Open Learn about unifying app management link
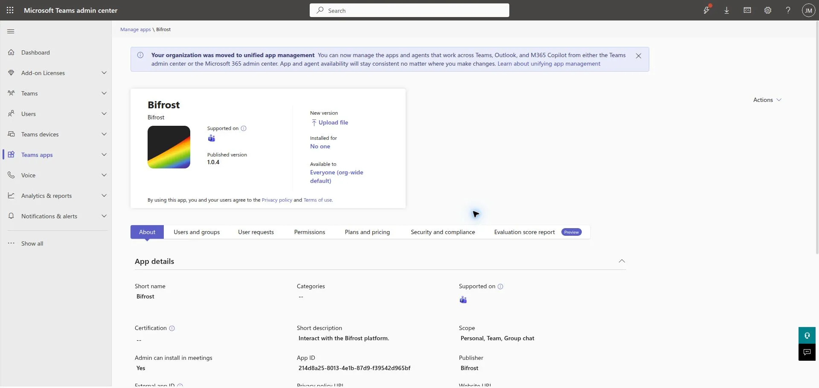 [x=549, y=64]
